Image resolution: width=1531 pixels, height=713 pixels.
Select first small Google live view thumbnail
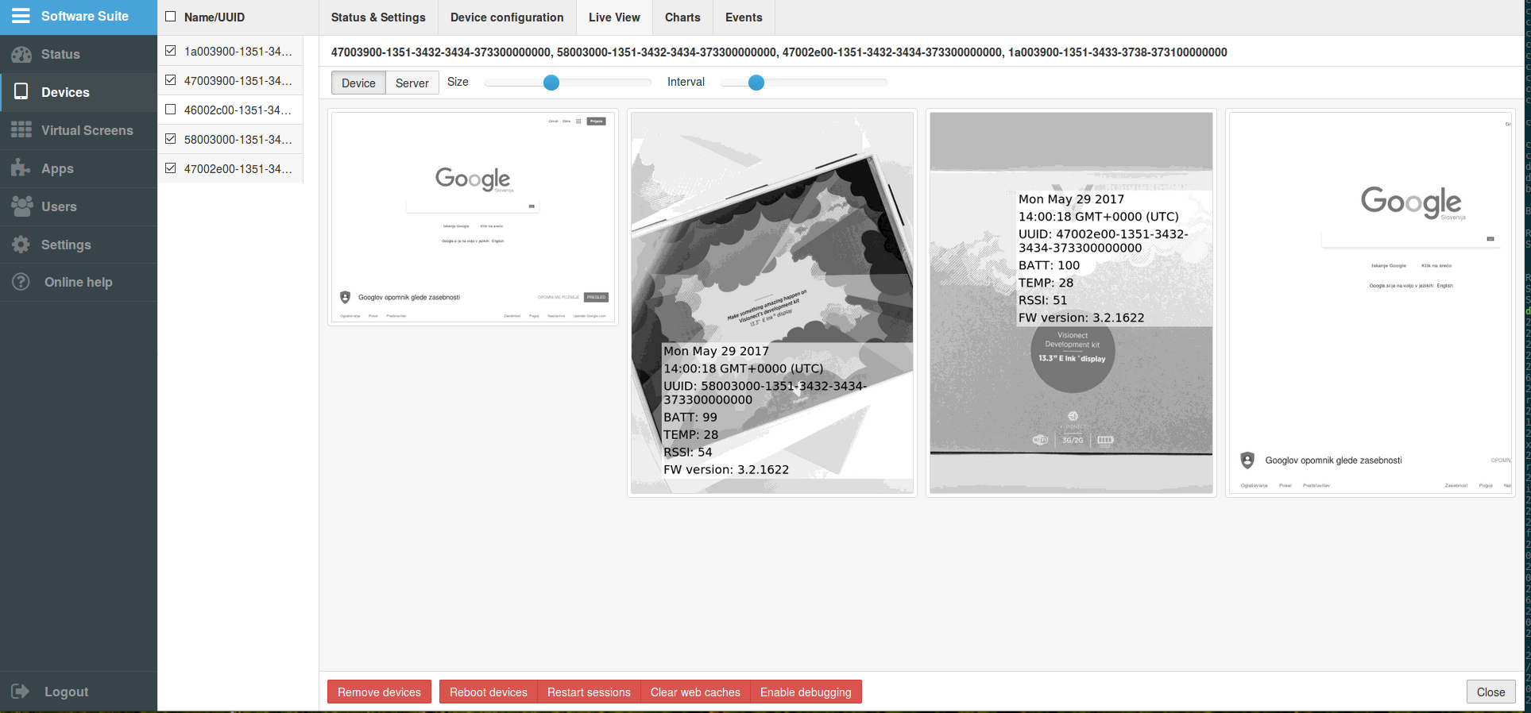coord(473,217)
